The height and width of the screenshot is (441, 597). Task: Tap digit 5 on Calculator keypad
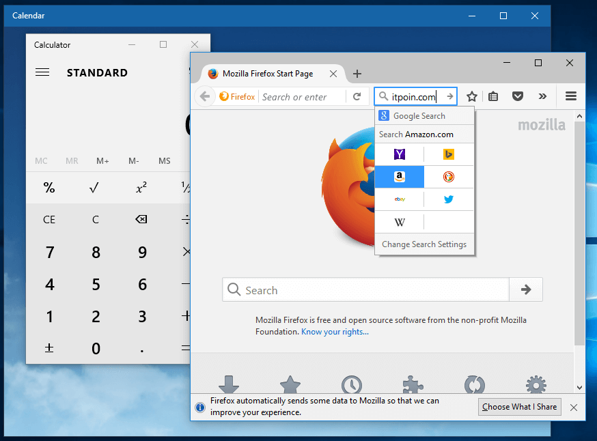(x=96, y=285)
